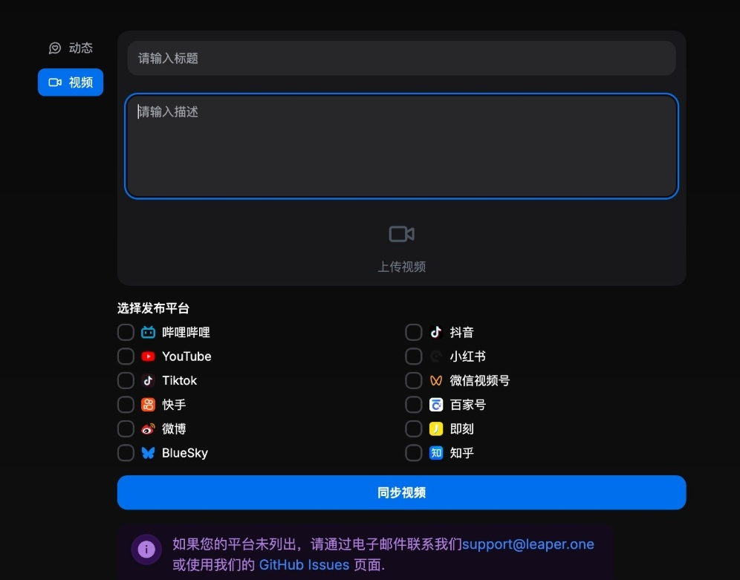
Task: Check the BlueSky checkbox
Action: (126, 453)
